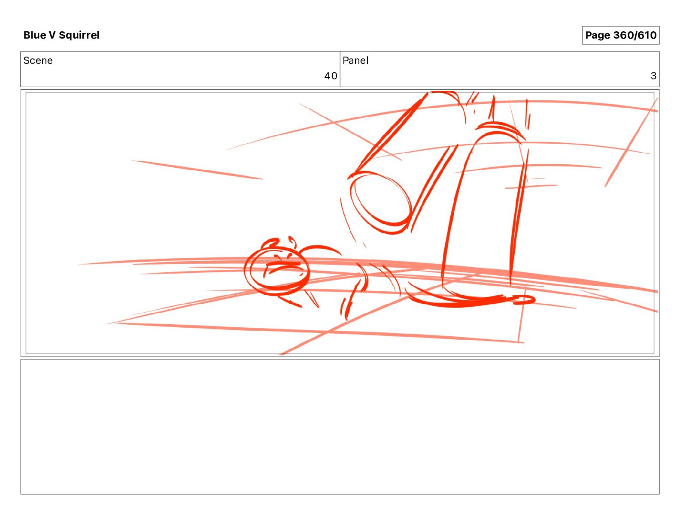Click the panel number '3' value
Image resolution: width=680 pixels, height=525 pixels.
pos(653,76)
